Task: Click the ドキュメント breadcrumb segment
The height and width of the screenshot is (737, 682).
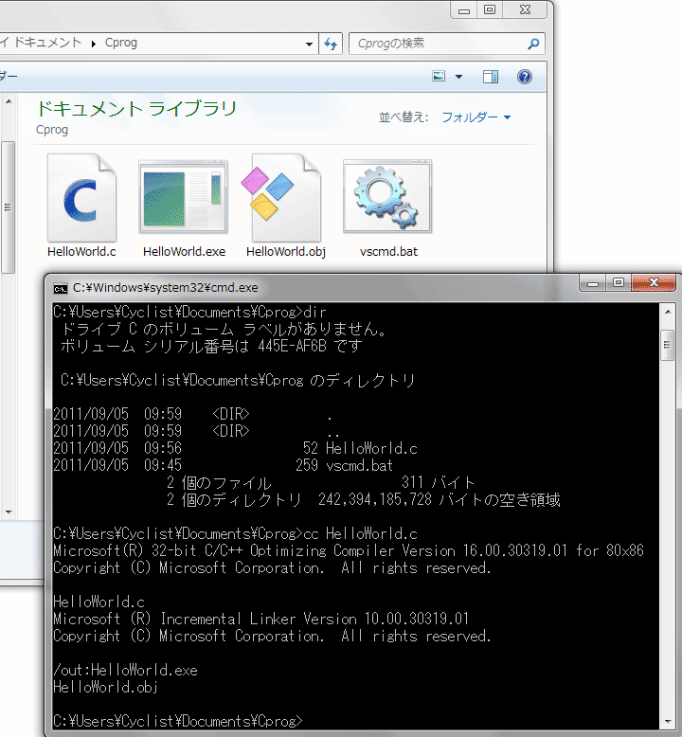Action: (47, 43)
